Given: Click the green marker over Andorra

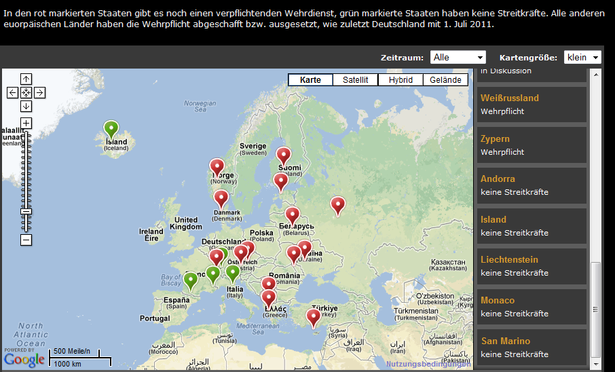Looking at the screenshot, I should click(191, 280).
